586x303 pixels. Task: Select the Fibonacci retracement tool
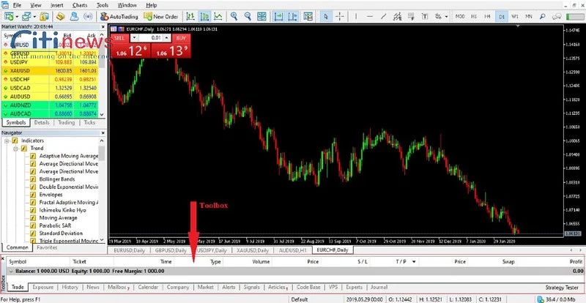click(411, 16)
